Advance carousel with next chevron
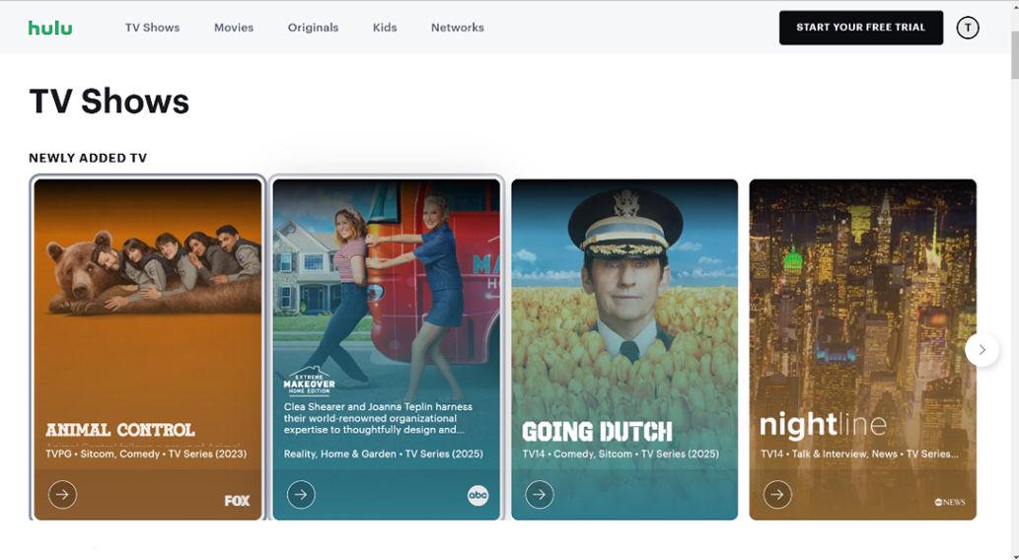Image resolution: width=1019 pixels, height=560 pixels. 982,350
